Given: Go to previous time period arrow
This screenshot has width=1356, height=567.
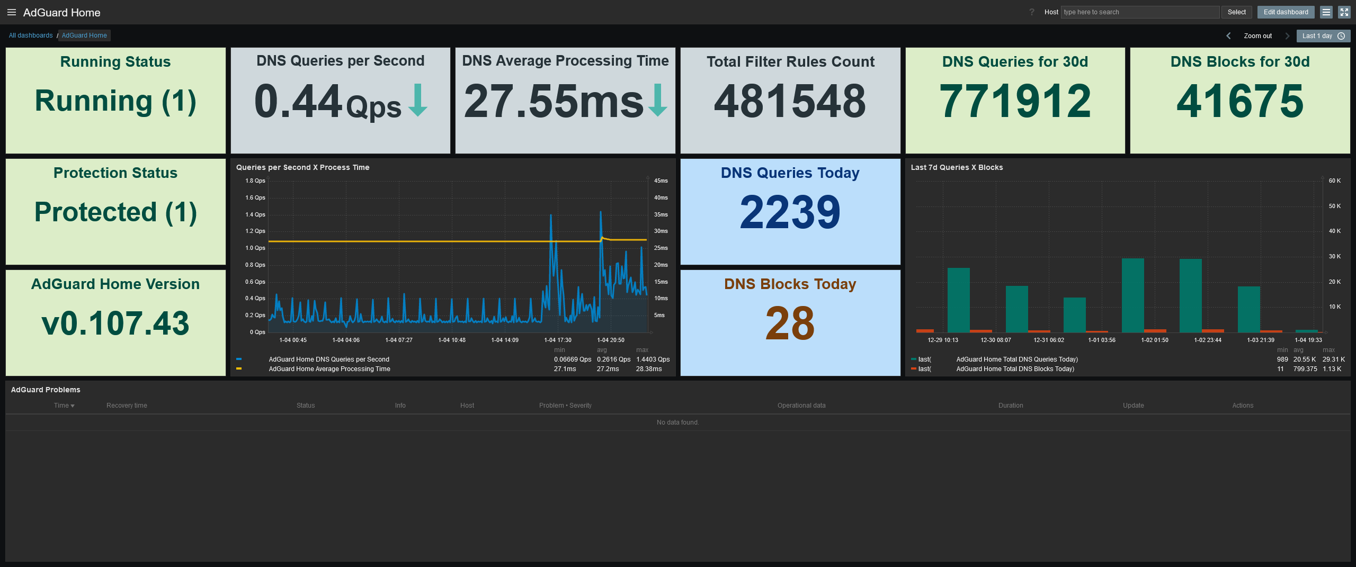Looking at the screenshot, I should tap(1229, 36).
